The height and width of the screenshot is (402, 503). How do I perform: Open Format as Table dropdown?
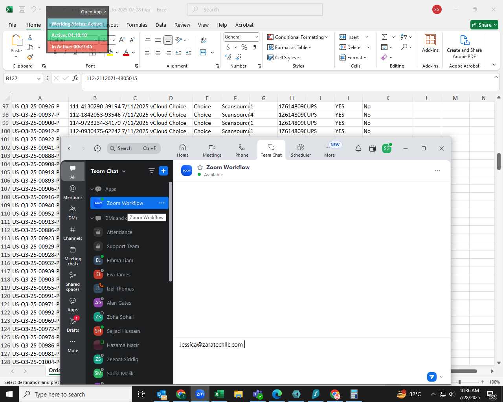tap(289, 47)
